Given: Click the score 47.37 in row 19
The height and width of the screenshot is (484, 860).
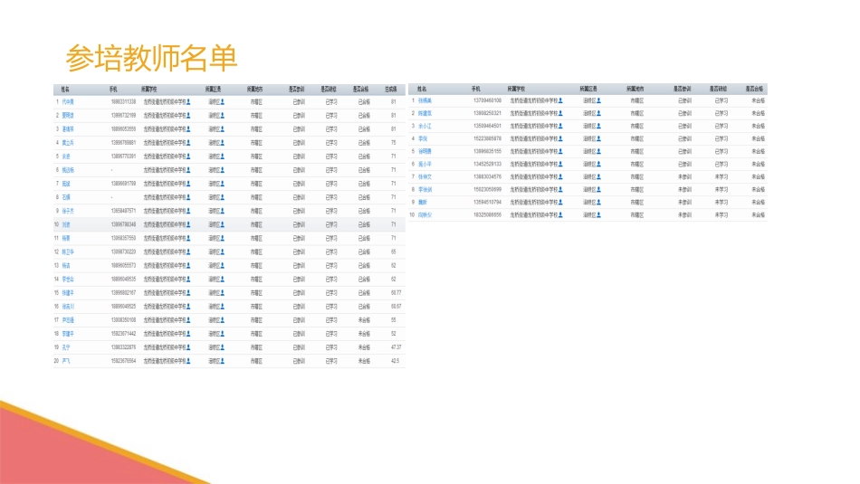Looking at the screenshot, I should 396,347.
